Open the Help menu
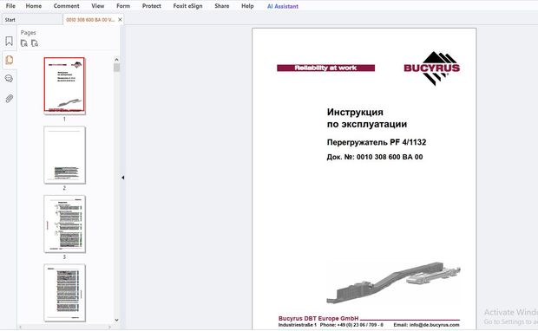 tap(247, 6)
